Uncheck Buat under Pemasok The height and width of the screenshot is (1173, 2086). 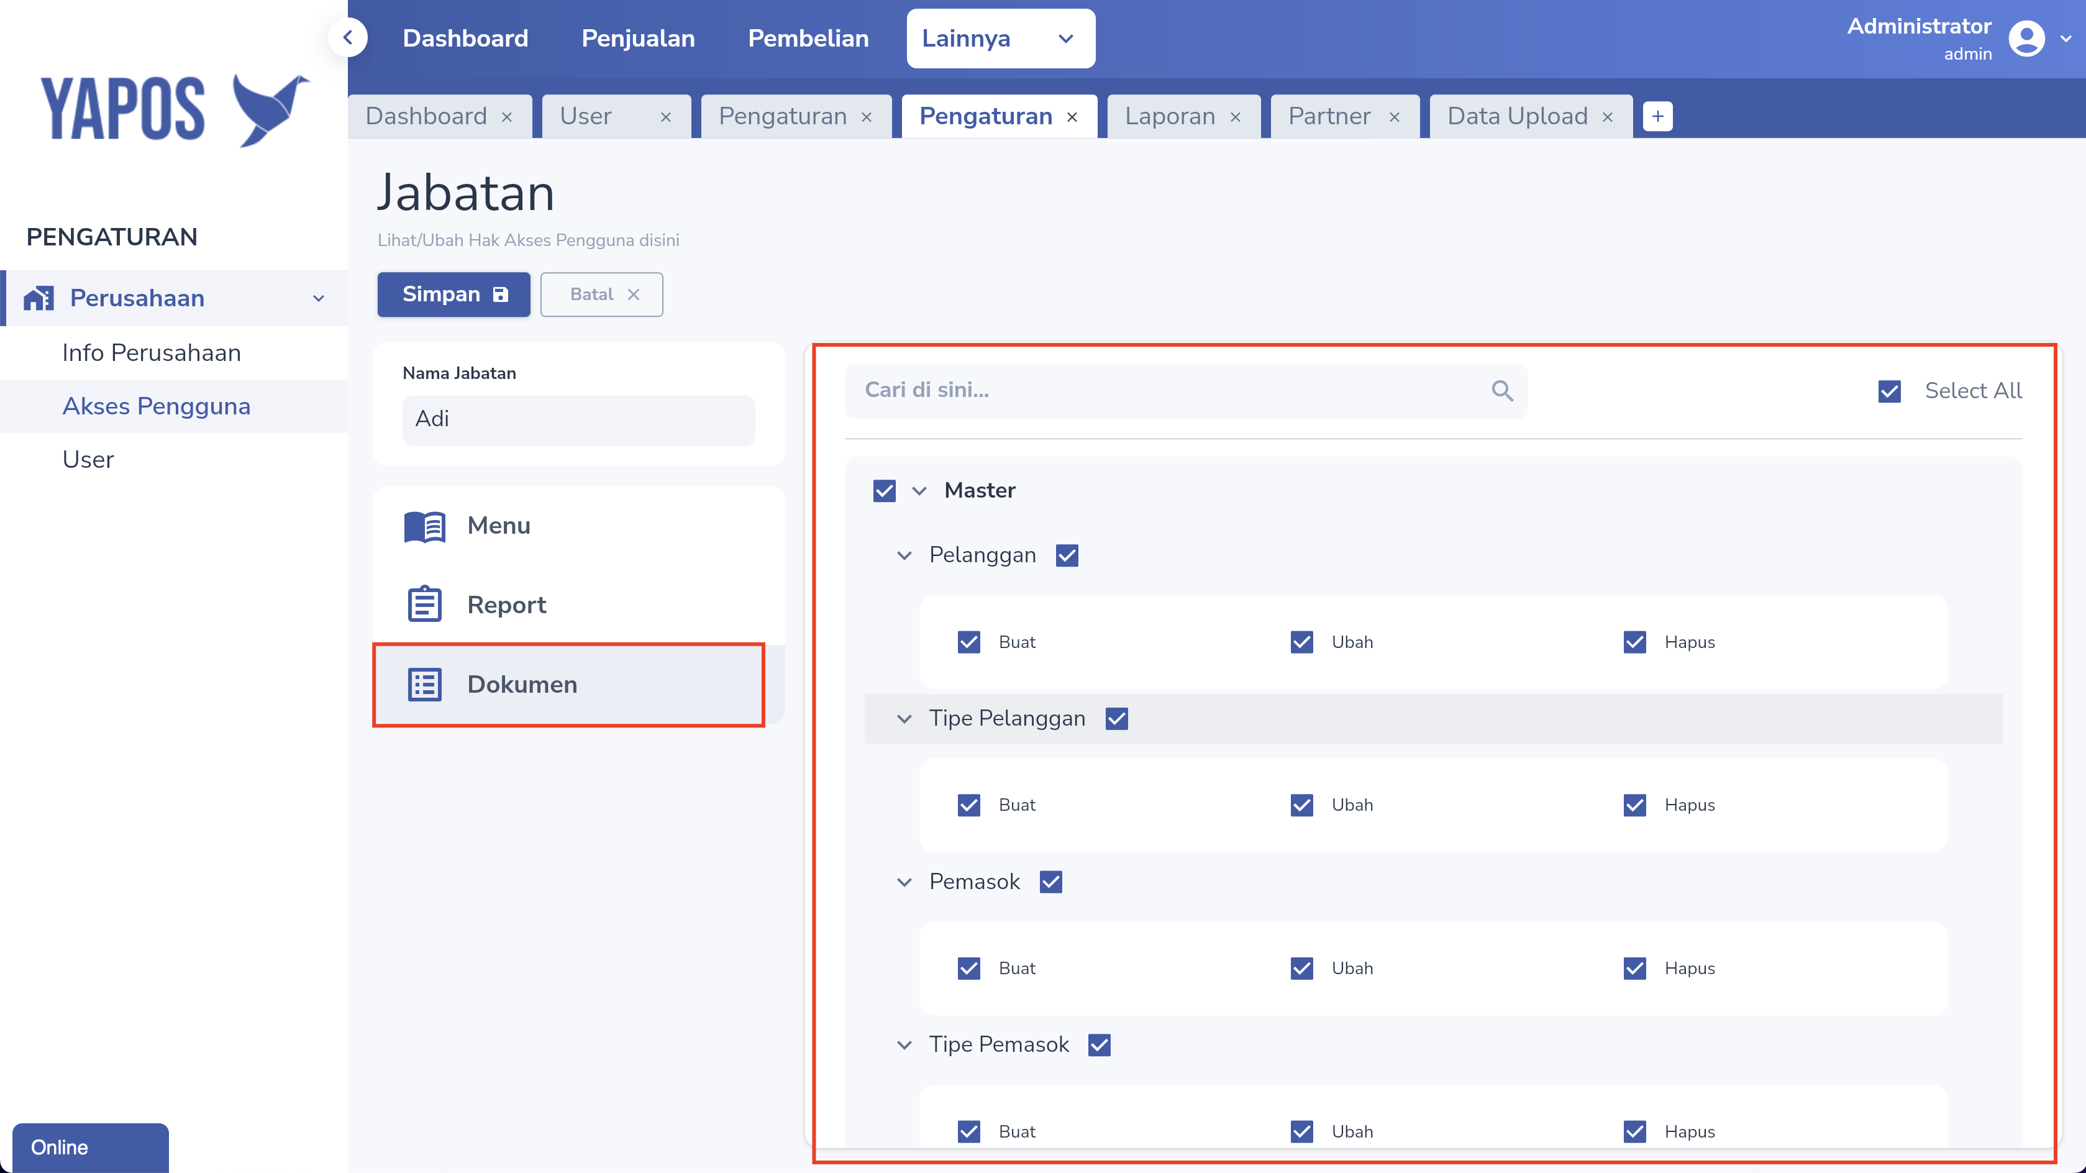point(968,969)
